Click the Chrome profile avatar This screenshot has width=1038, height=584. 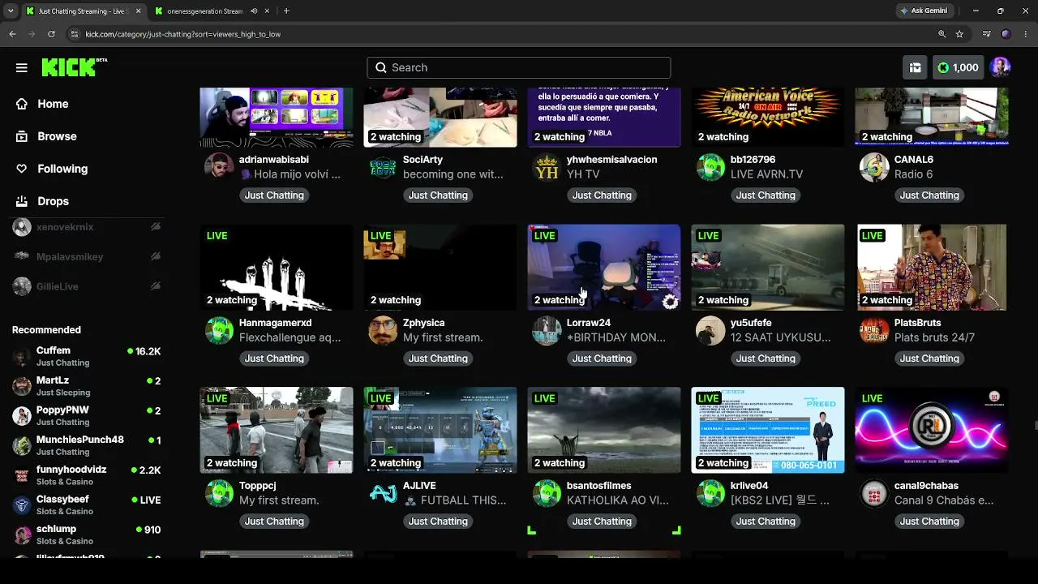(1006, 34)
